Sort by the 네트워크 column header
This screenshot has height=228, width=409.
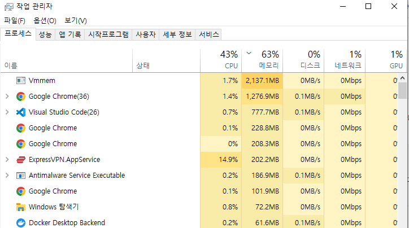(345, 61)
